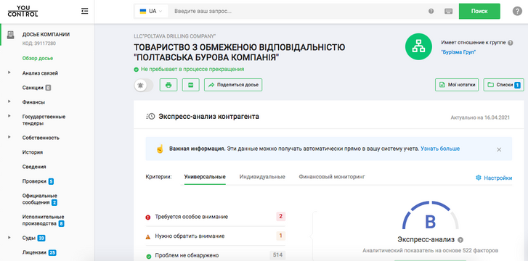The height and width of the screenshot is (261, 528).
Task: Open the gray help circle at the top right
Action: [517, 11]
